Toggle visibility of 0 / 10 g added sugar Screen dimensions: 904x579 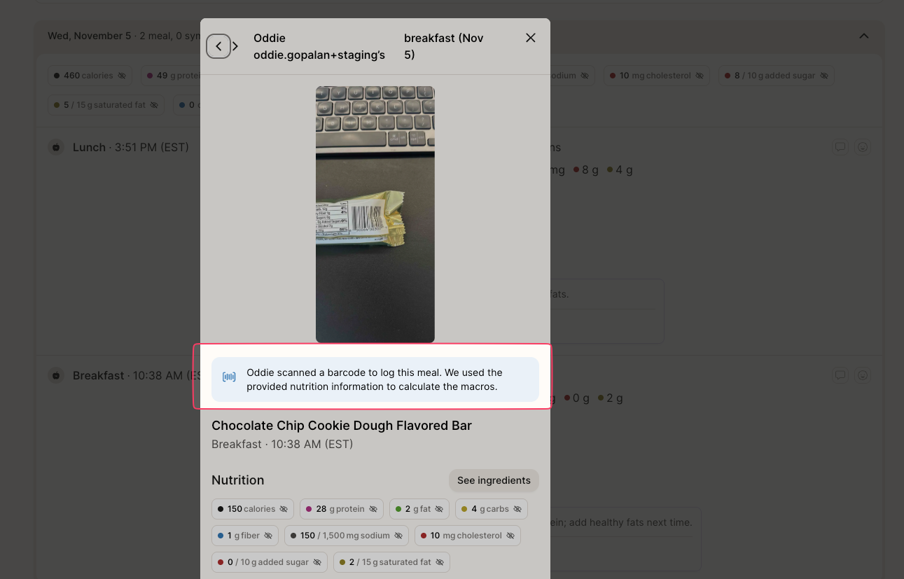pyautogui.click(x=317, y=562)
